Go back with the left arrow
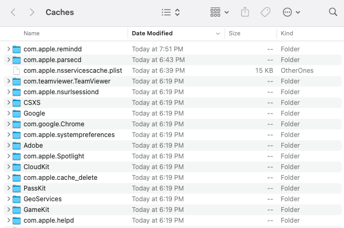This screenshot has width=344, height=228. [13, 12]
